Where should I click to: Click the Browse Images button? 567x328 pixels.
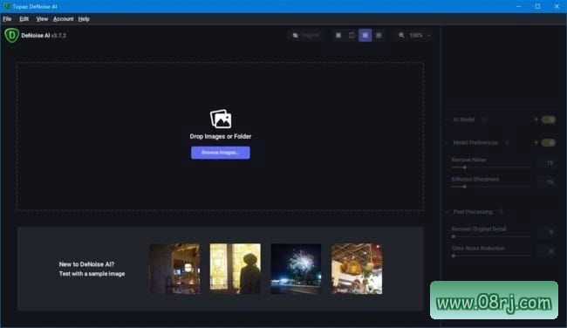[221, 153]
